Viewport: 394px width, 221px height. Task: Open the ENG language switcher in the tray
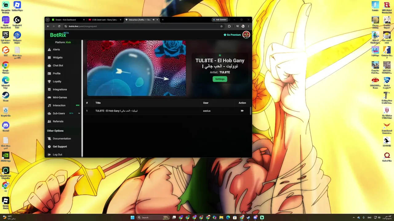[x=369, y=218]
